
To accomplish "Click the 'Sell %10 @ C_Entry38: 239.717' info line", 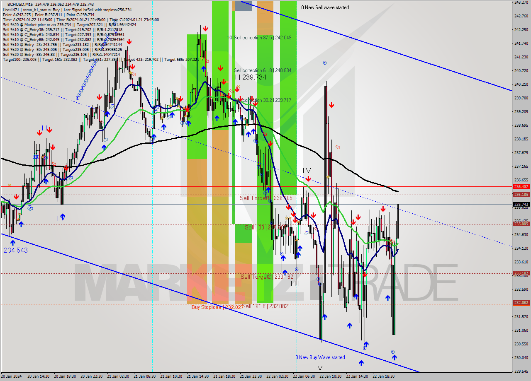I will (62, 29).
